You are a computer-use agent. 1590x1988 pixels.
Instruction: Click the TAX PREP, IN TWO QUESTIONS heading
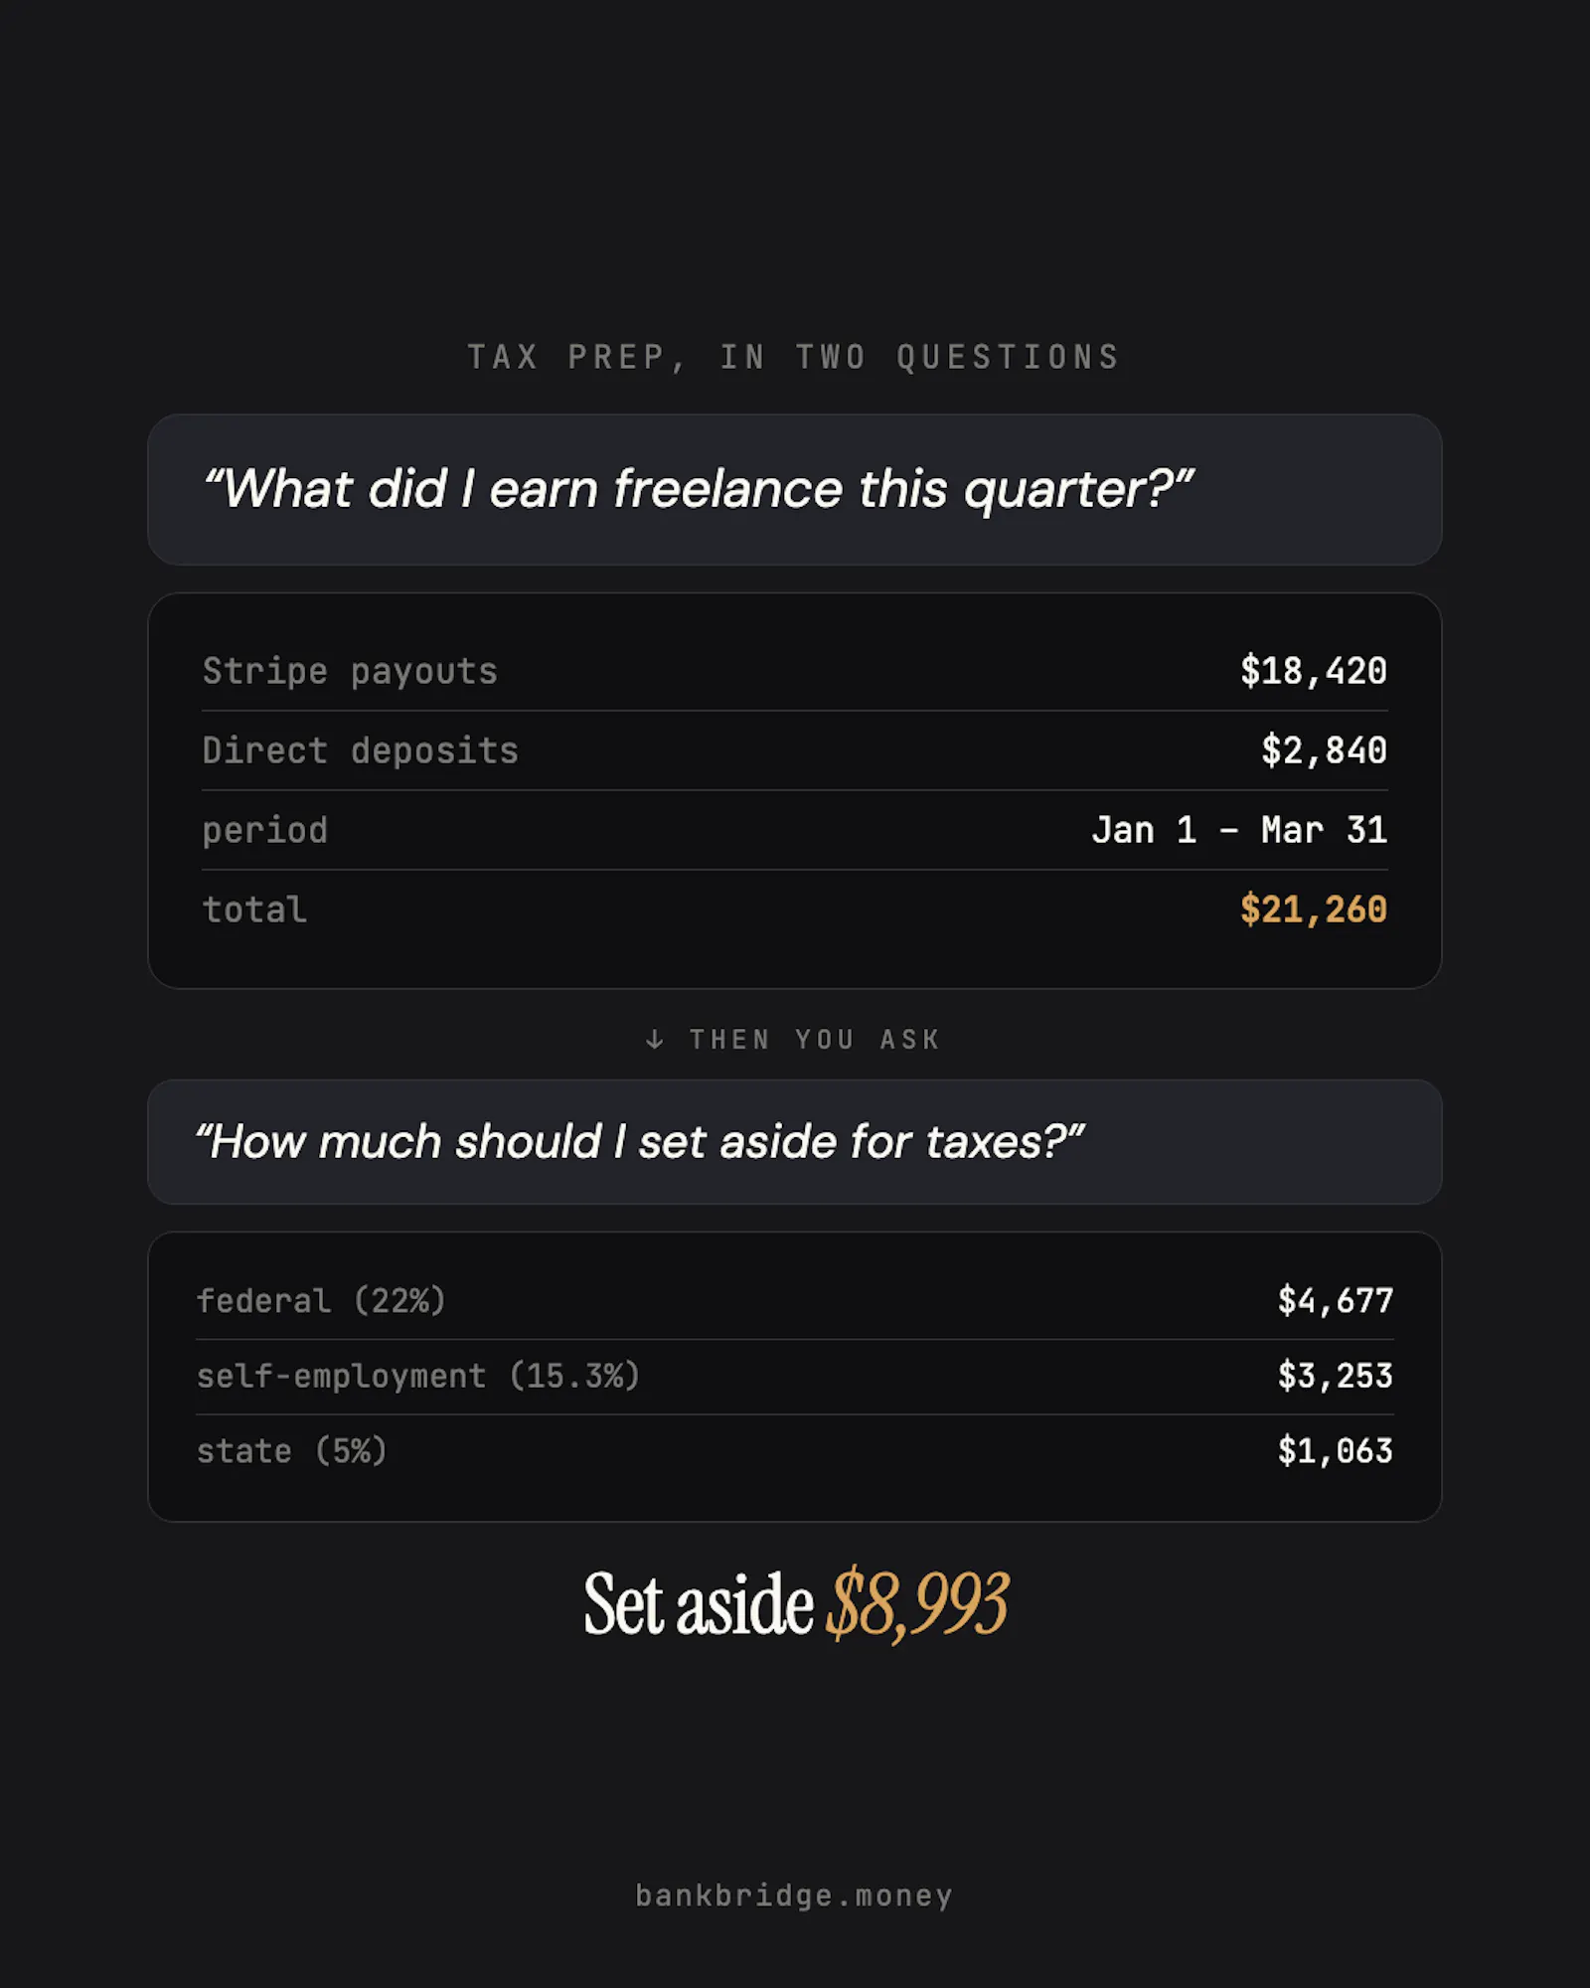[794, 357]
